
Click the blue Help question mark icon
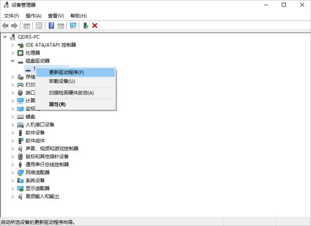(51, 26)
